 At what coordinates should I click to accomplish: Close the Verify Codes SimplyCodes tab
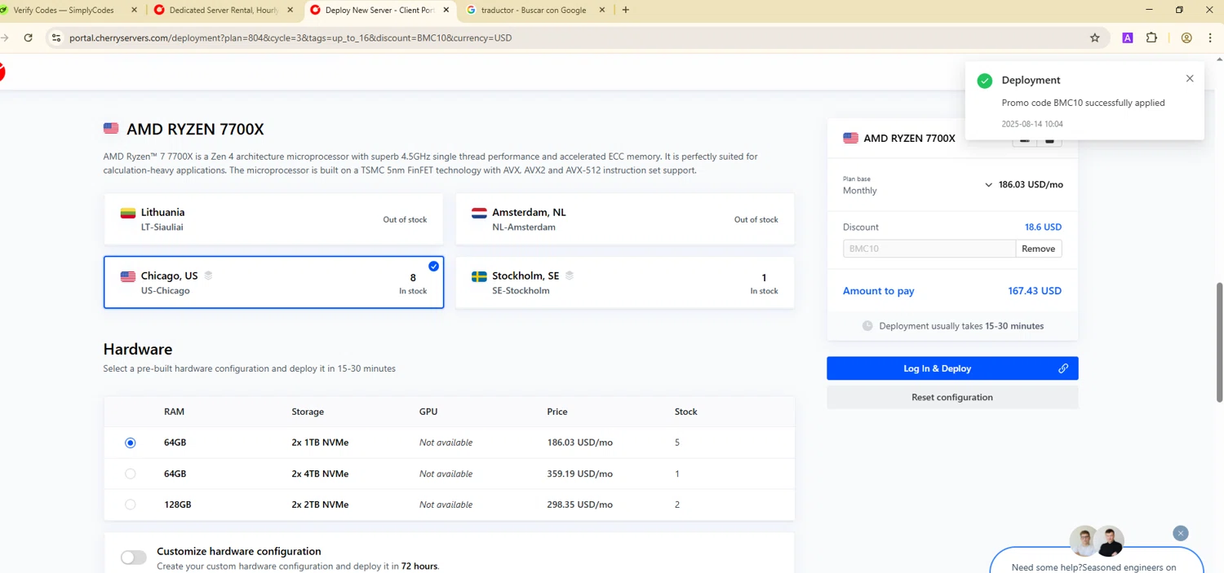[134, 10]
